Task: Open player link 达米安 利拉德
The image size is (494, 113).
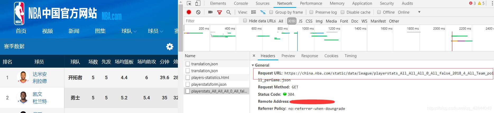Action: [x=40, y=78]
